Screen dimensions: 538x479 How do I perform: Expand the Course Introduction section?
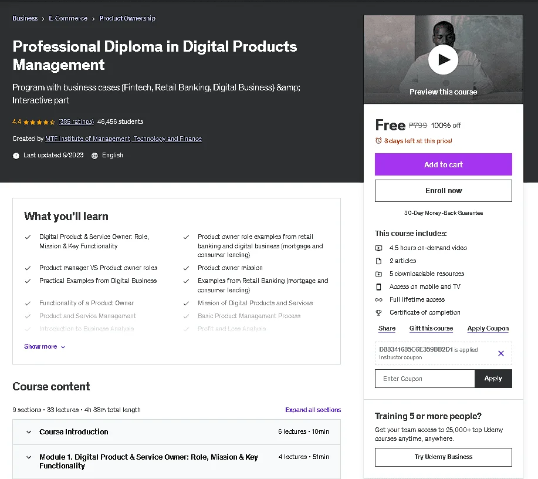(x=177, y=431)
